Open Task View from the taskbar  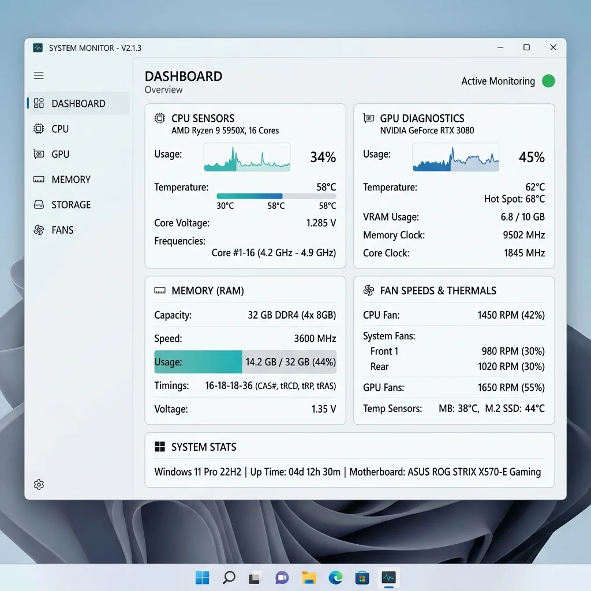point(255,578)
